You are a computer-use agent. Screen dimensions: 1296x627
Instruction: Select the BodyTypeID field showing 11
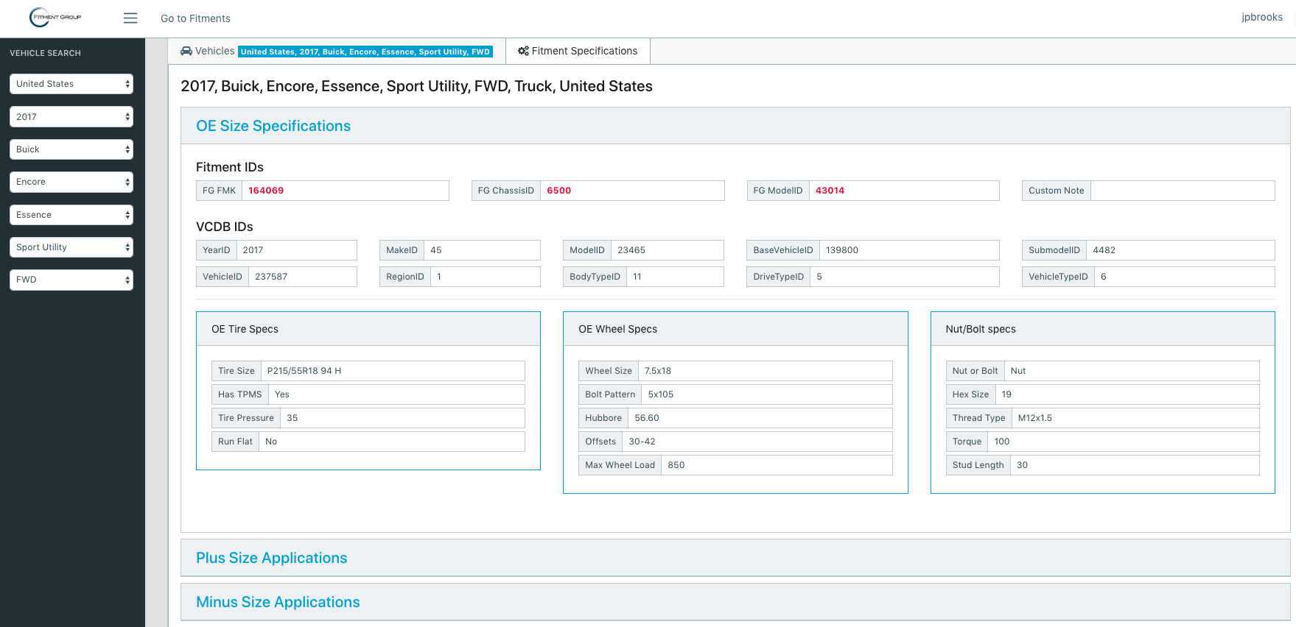[675, 277]
